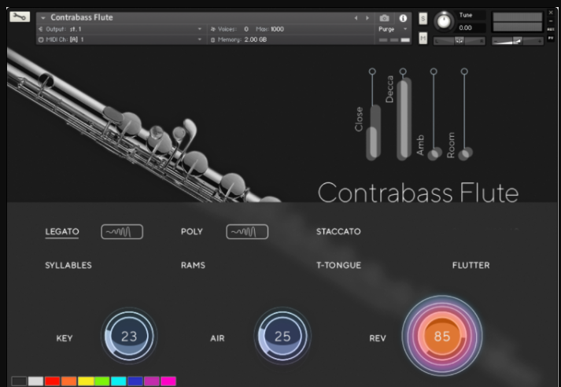The image size is (561, 387).
Task: Remove the instrument with X button
Action: (x=551, y=13)
